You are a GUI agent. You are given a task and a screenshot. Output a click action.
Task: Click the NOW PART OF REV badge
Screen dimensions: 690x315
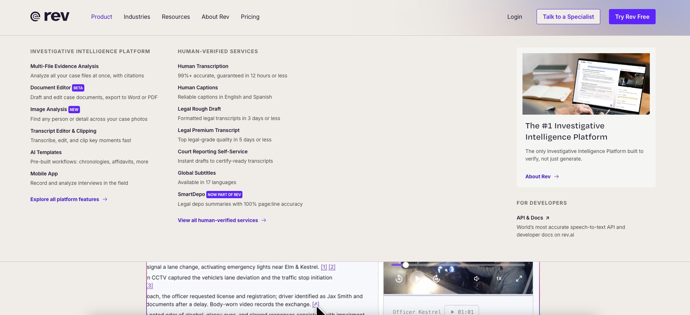[x=224, y=195]
